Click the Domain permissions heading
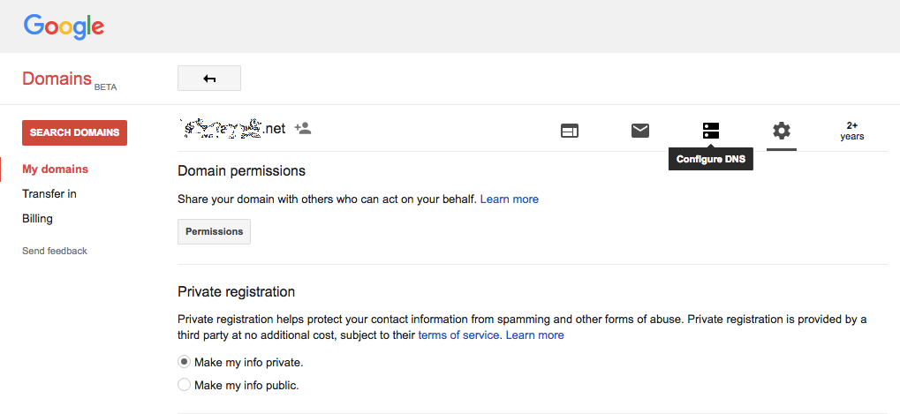 tap(241, 171)
